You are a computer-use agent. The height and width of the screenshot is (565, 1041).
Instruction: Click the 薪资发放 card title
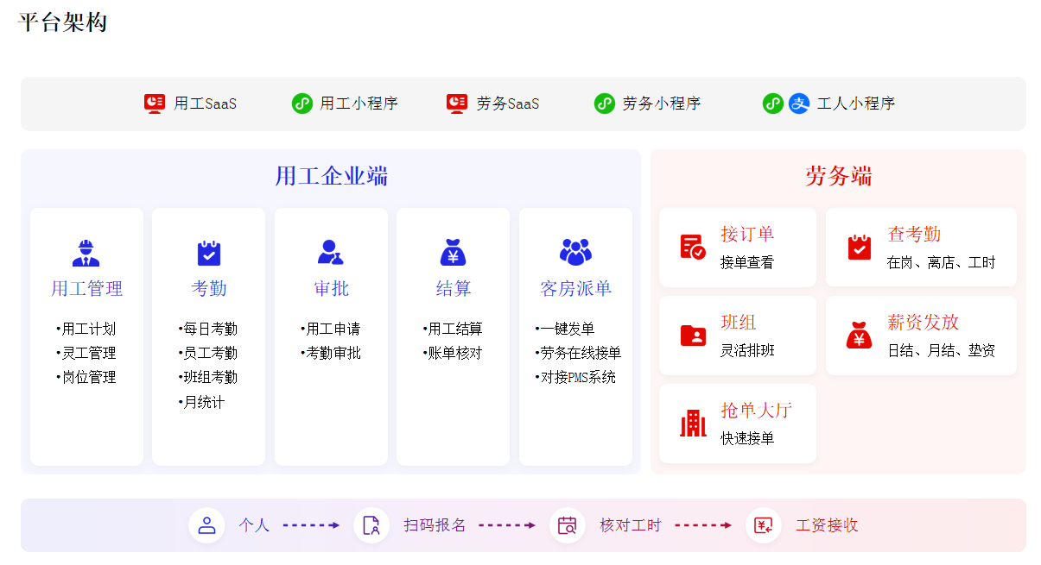click(924, 322)
